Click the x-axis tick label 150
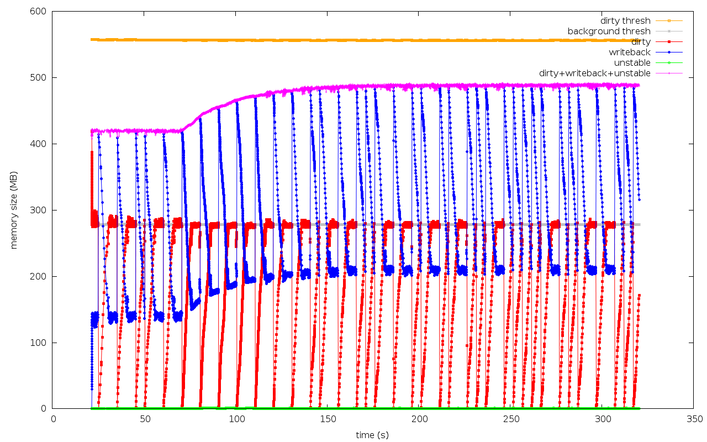This screenshot has width=707, height=442. tap(328, 419)
